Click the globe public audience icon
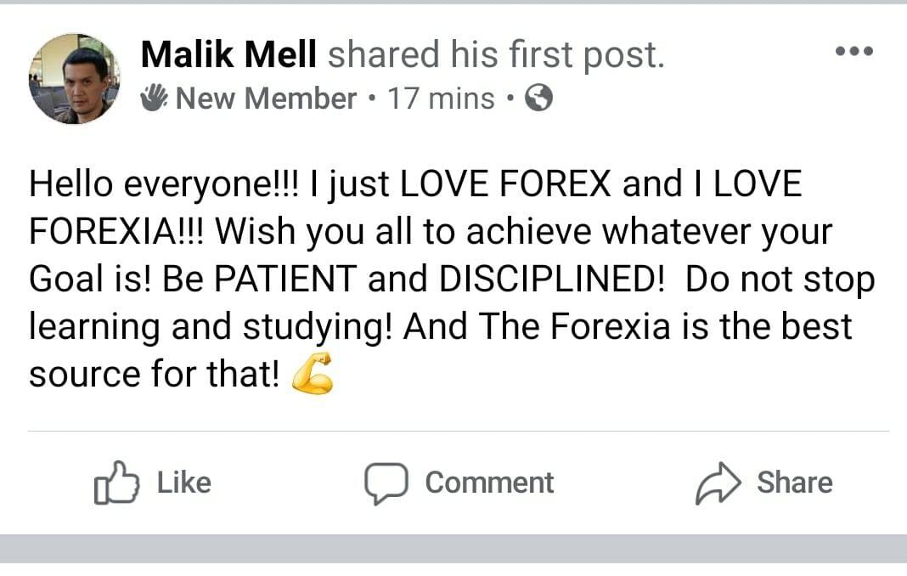907x576 pixels. [538, 97]
